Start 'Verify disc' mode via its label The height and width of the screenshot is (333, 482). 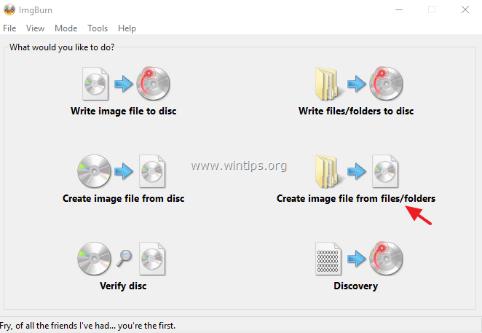pyautogui.click(x=123, y=286)
